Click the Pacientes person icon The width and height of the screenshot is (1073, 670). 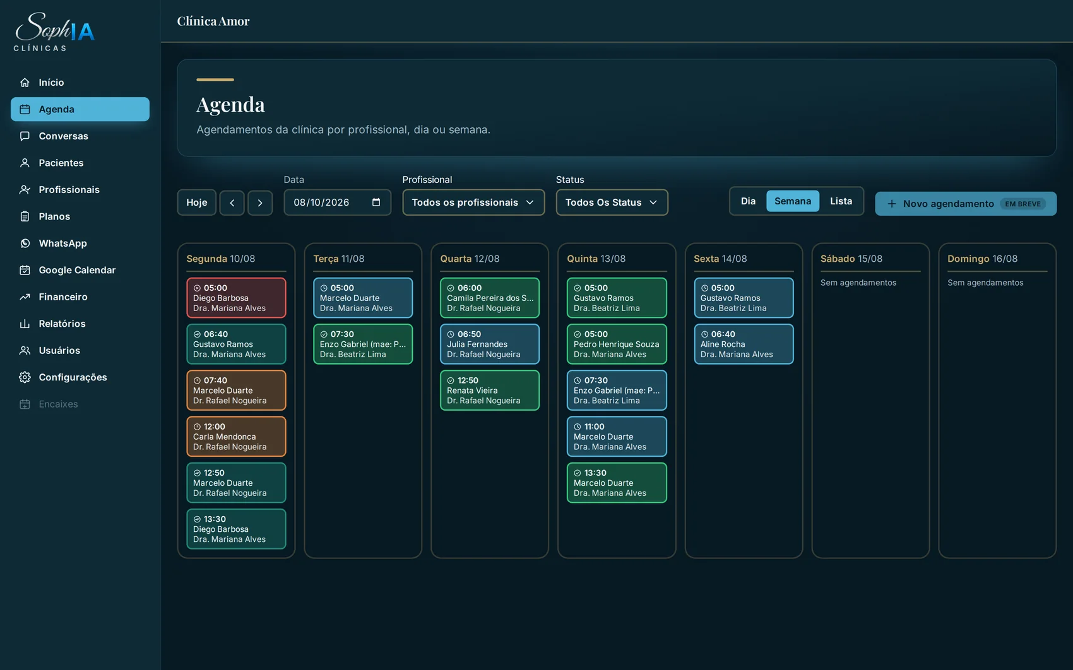(x=25, y=163)
